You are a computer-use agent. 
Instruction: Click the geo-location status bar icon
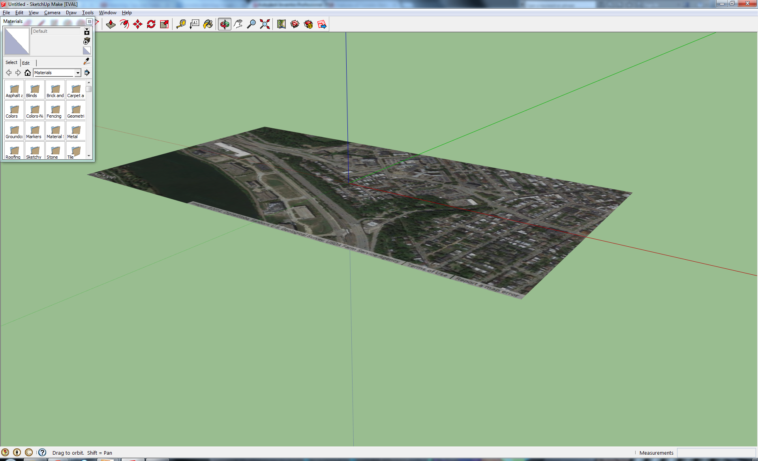[5, 452]
